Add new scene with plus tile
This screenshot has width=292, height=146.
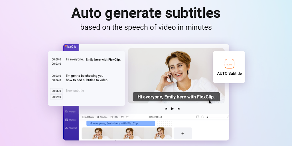click(x=183, y=133)
